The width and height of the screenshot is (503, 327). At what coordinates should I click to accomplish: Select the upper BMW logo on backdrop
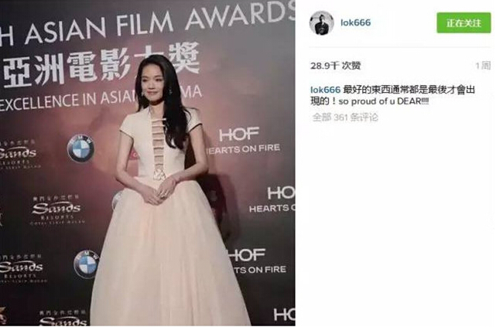(80, 148)
